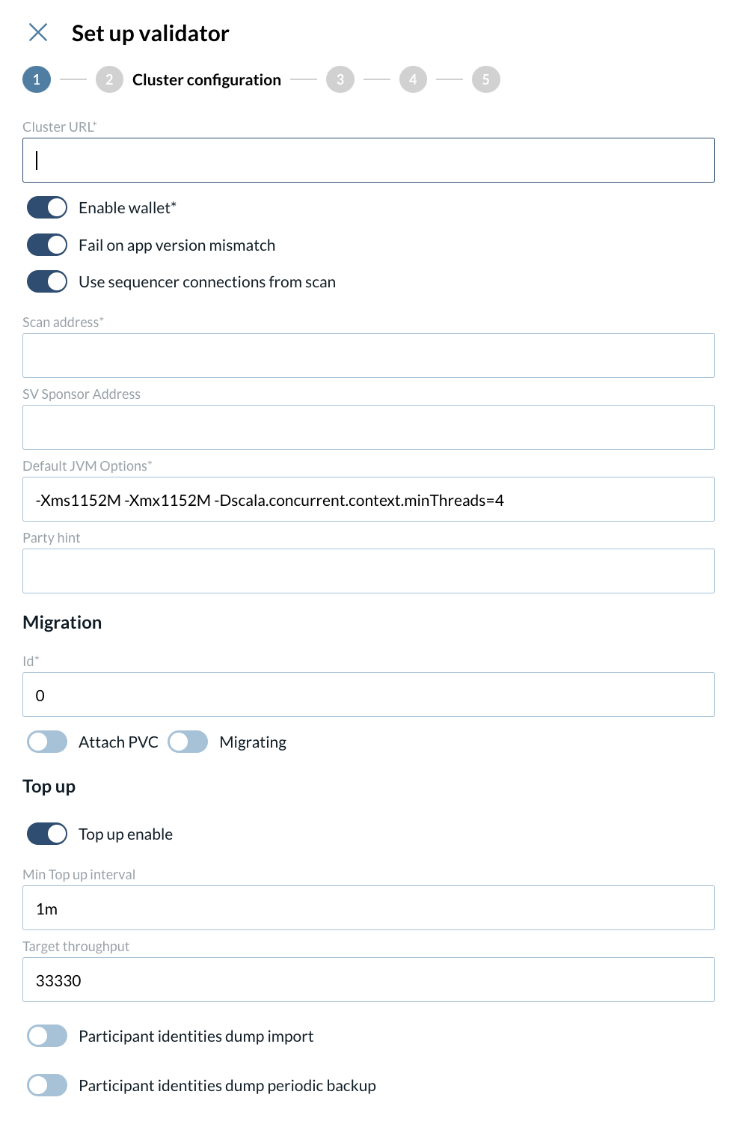Image resolution: width=730 pixels, height=1142 pixels.
Task: Click the SV Sponsor Address field
Action: (368, 427)
